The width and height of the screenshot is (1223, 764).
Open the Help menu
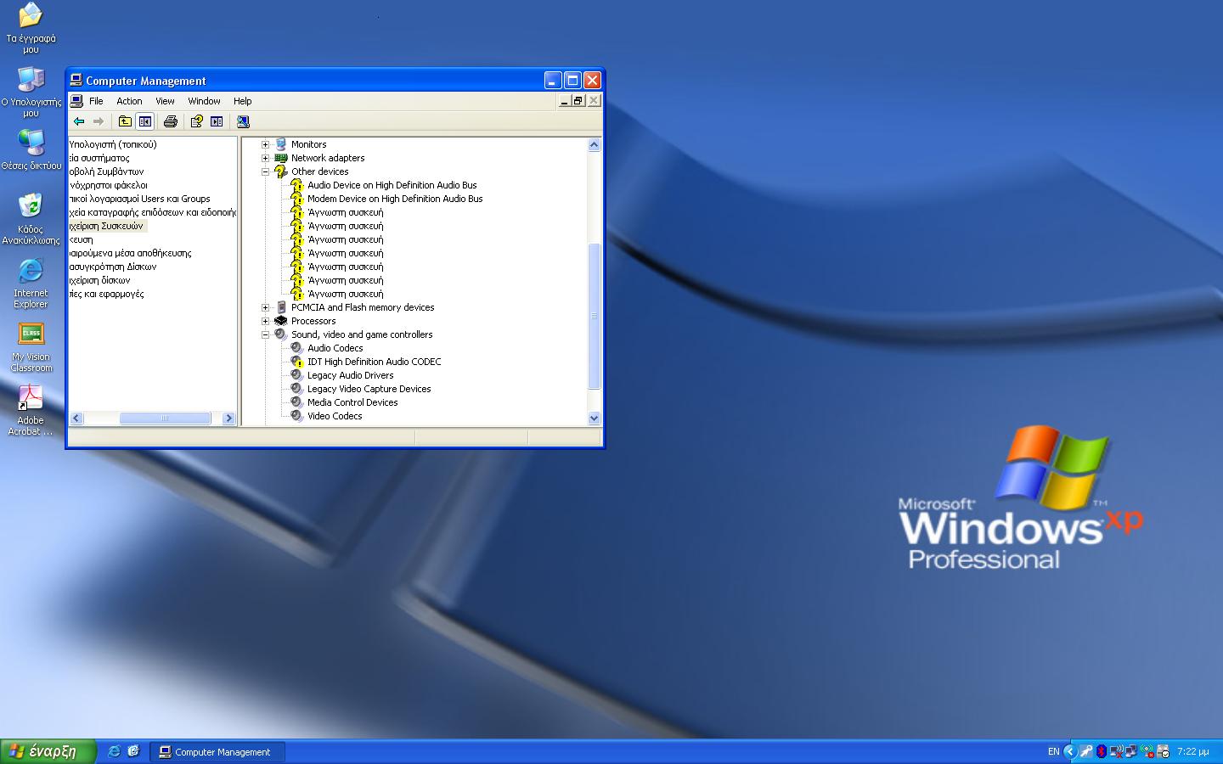242,101
